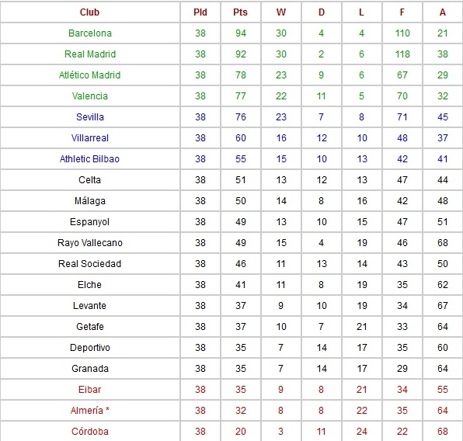Select the Rayo Vallecano row name
Viewport: 463px width, 441px height.
pos(90,243)
